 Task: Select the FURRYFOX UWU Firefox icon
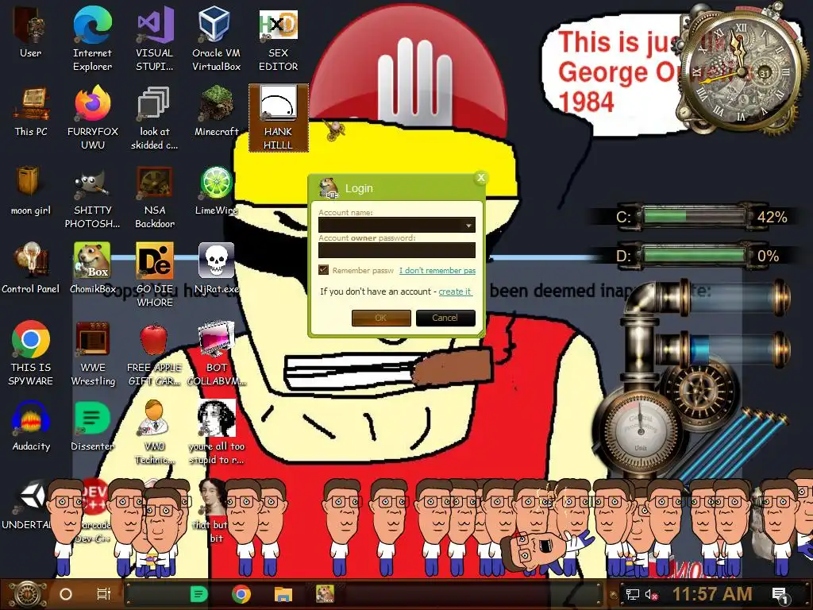click(92, 118)
